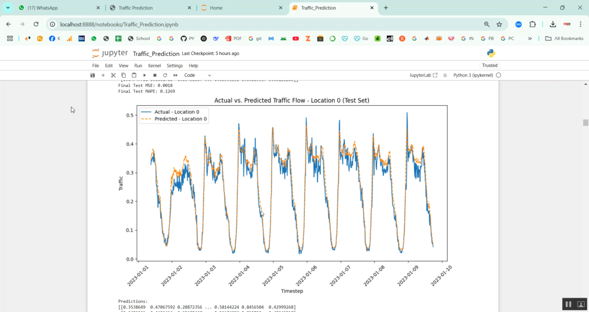
Task: Restart the kernel
Action: point(165,75)
